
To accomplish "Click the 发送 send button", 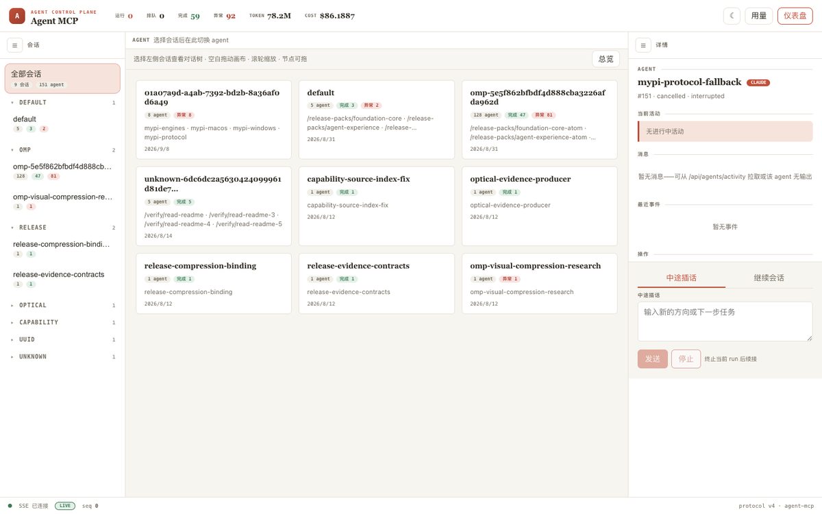I will (653, 359).
